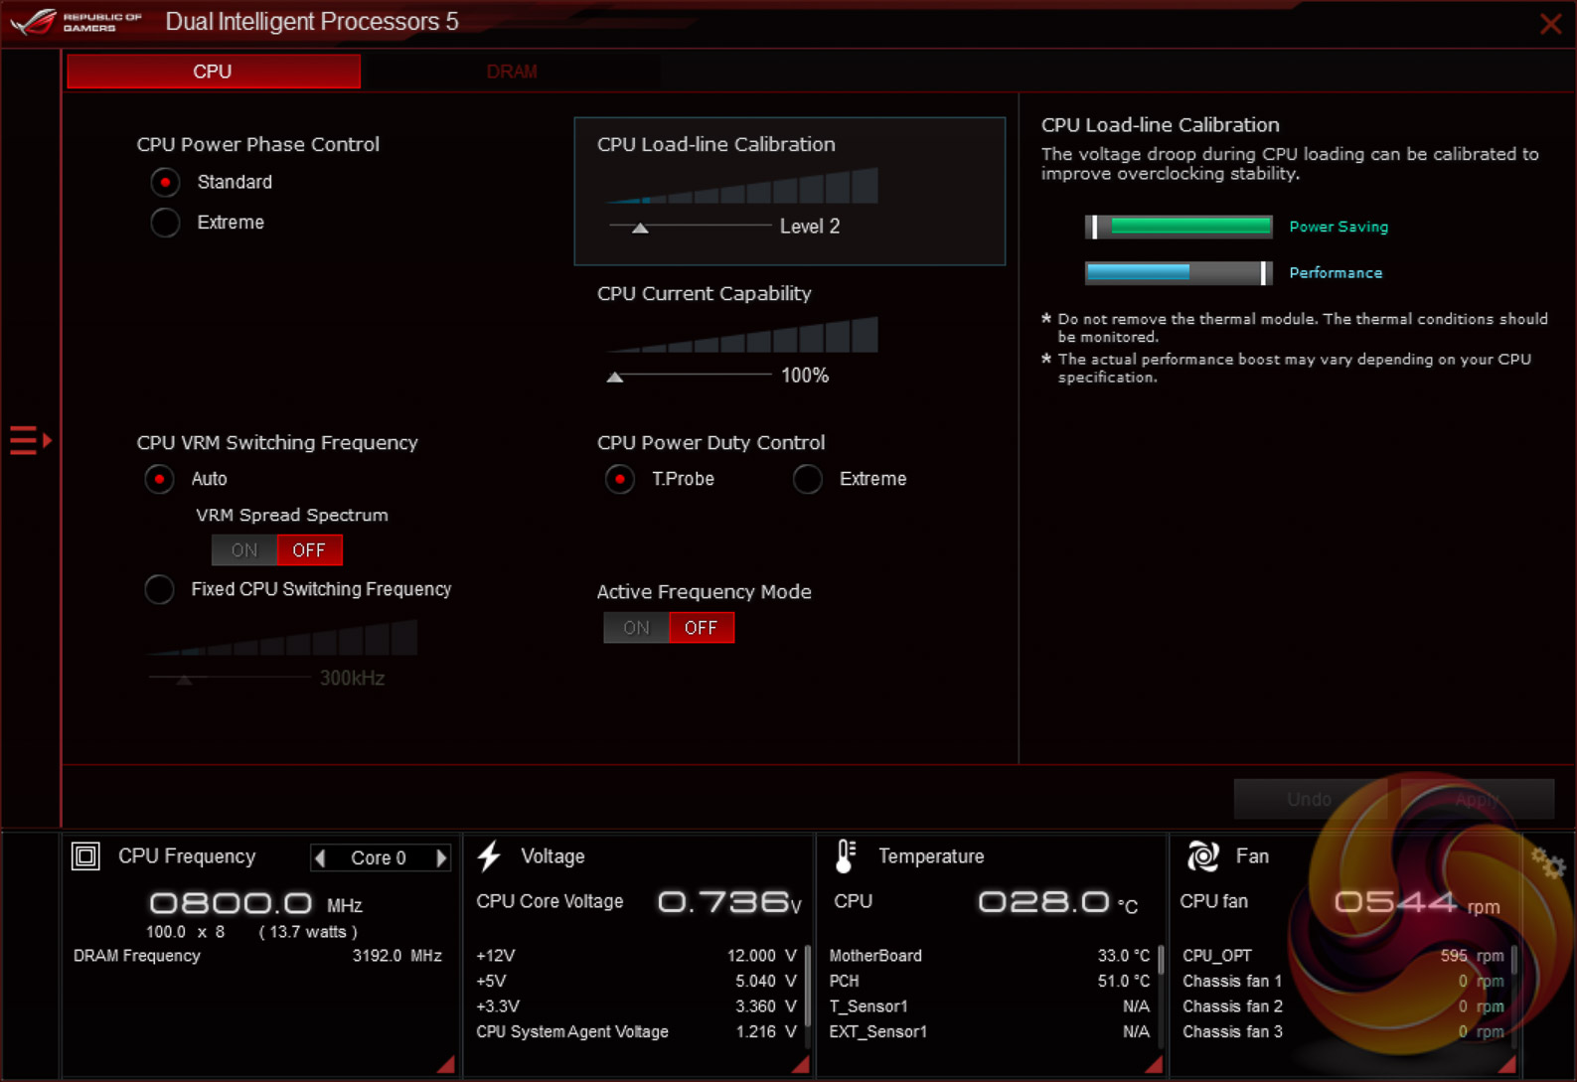The width and height of the screenshot is (1577, 1082).
Task: Click the 'CPU Core Voltage' label
Action: (x=550, y=901)
